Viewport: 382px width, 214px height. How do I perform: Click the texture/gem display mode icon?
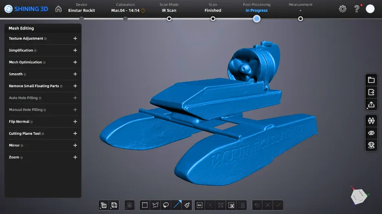click(x=371, y=145)
